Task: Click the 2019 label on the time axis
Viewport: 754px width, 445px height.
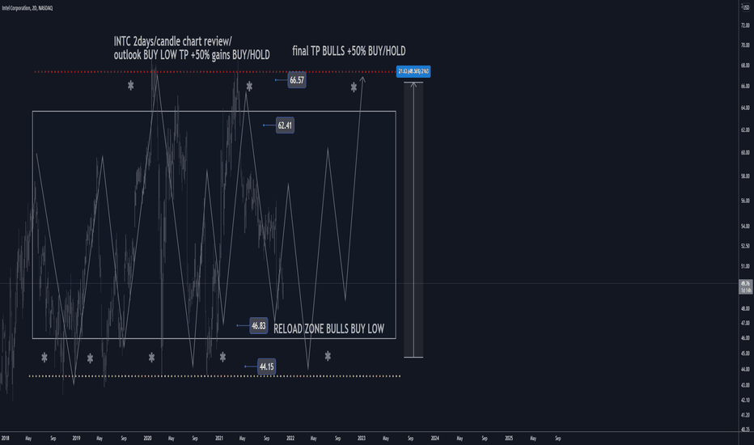Action: tap(77, 439)
